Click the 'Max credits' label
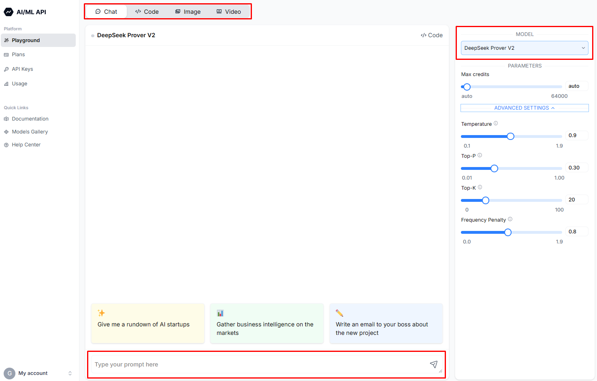Viewport: 597px width, 381px height. [475, 74]
